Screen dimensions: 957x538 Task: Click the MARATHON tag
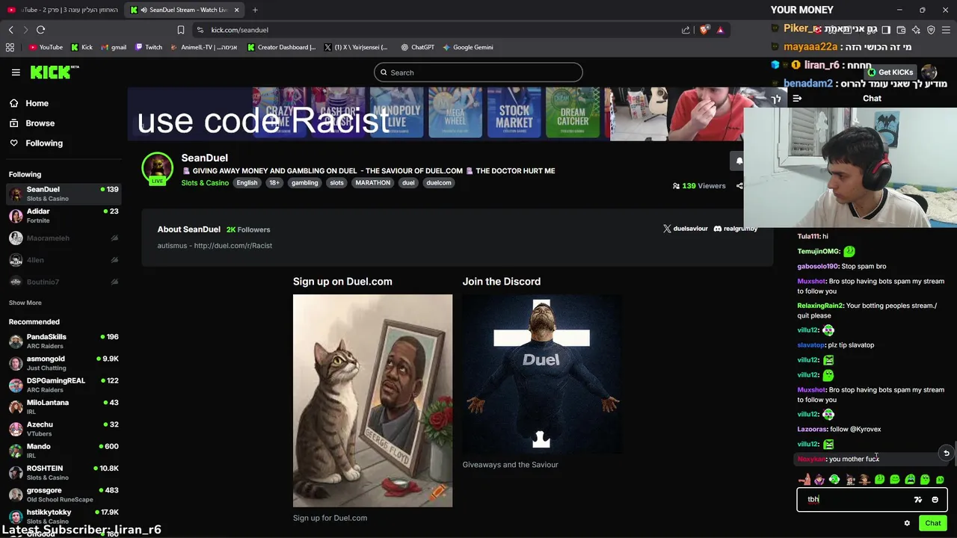[372, 183]
